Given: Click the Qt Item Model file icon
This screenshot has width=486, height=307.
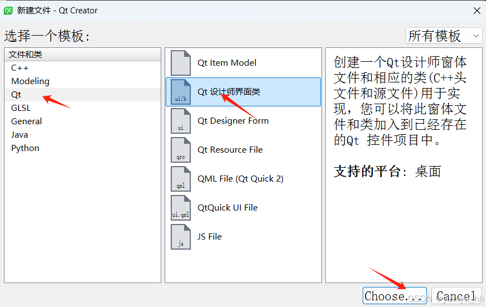Looking at the screenshot, I should pos(181,63).
